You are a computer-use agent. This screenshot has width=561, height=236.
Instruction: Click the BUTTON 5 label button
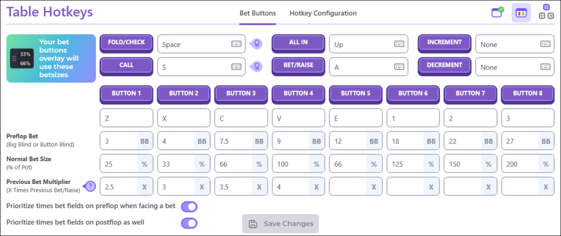click(356, 93)
